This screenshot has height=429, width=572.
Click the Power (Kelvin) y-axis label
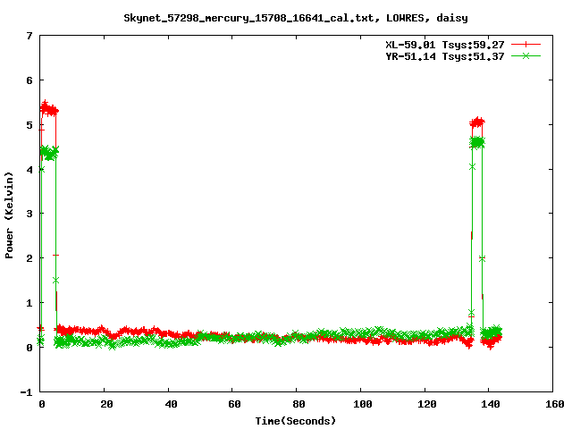[9, 215]
